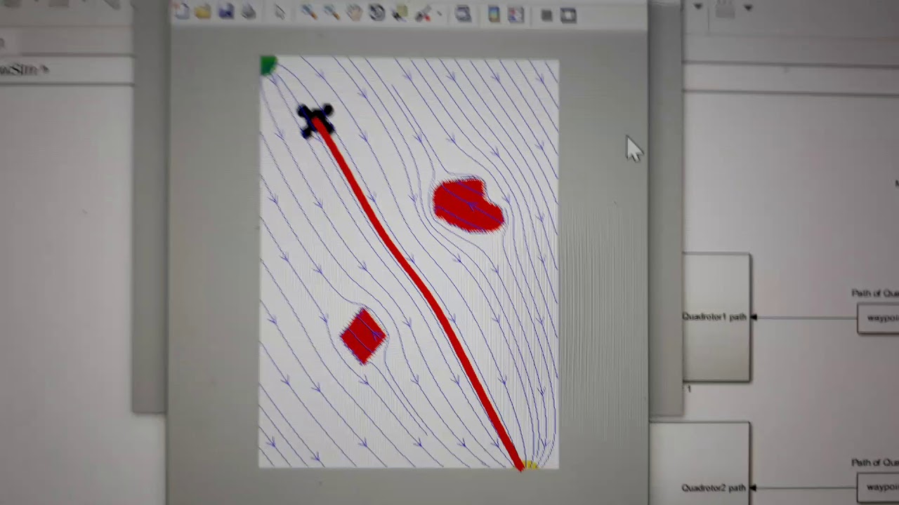Activate the Zoom Out magnifier tool
Screen dimensions: 899x505
(331, 13)
